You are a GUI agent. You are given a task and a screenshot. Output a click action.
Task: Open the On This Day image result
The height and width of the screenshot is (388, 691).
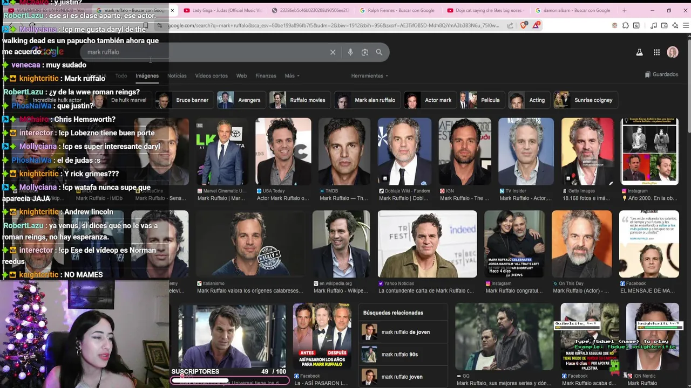pyautogui.click(x=581, y=244)
